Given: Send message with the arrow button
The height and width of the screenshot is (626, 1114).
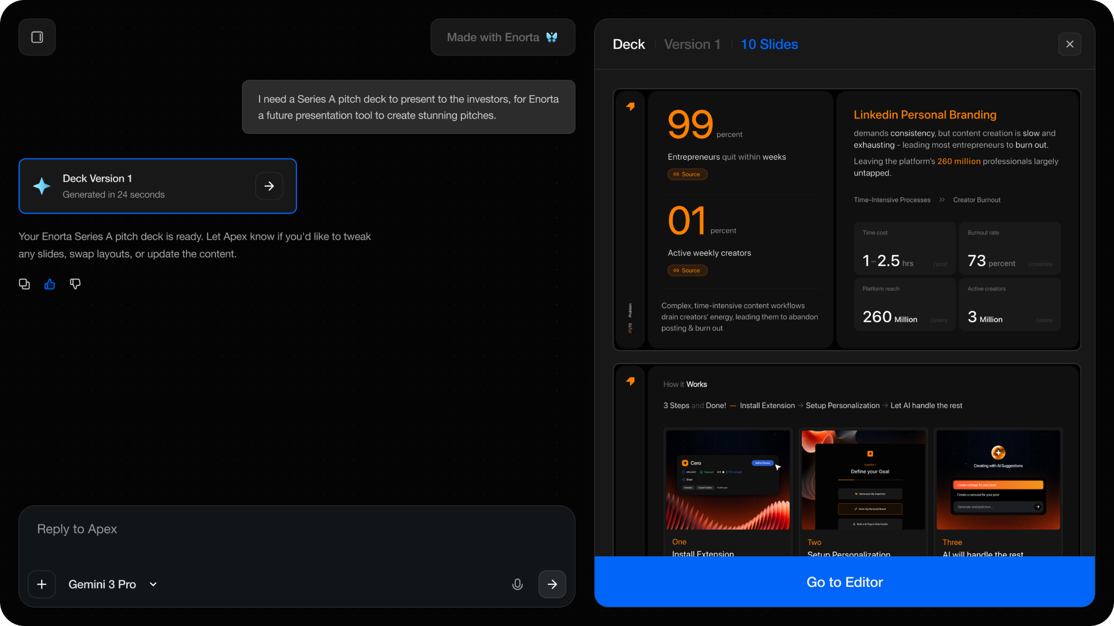Looking at the screenshot, I should pyautogui.click(x=552, y=584).
